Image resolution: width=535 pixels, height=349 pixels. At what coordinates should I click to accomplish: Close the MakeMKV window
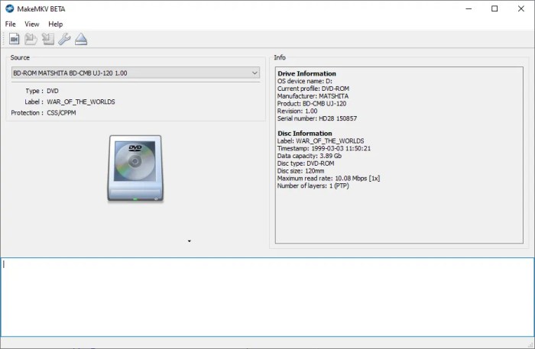521,9
